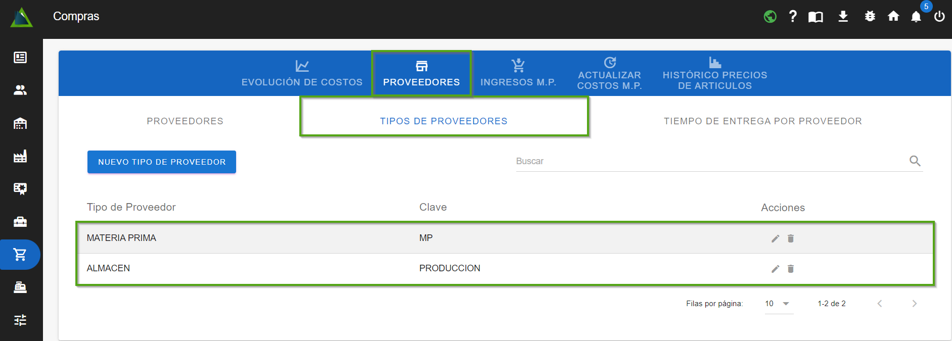
Task: Open the help question mark
Action: click(793, 17)
